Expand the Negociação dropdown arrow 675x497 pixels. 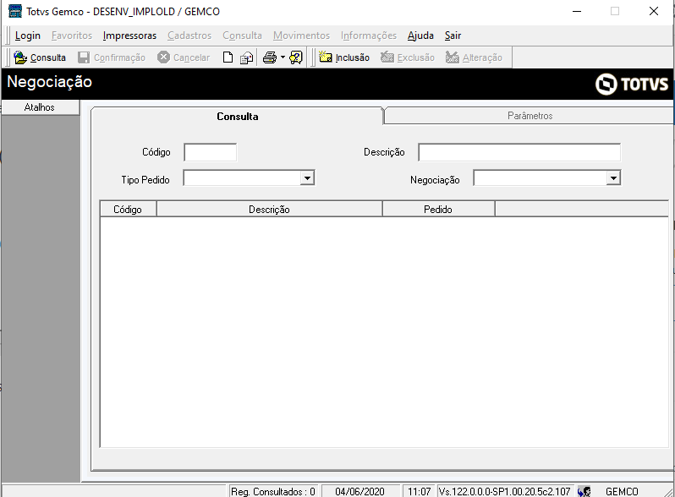[613, 177]
